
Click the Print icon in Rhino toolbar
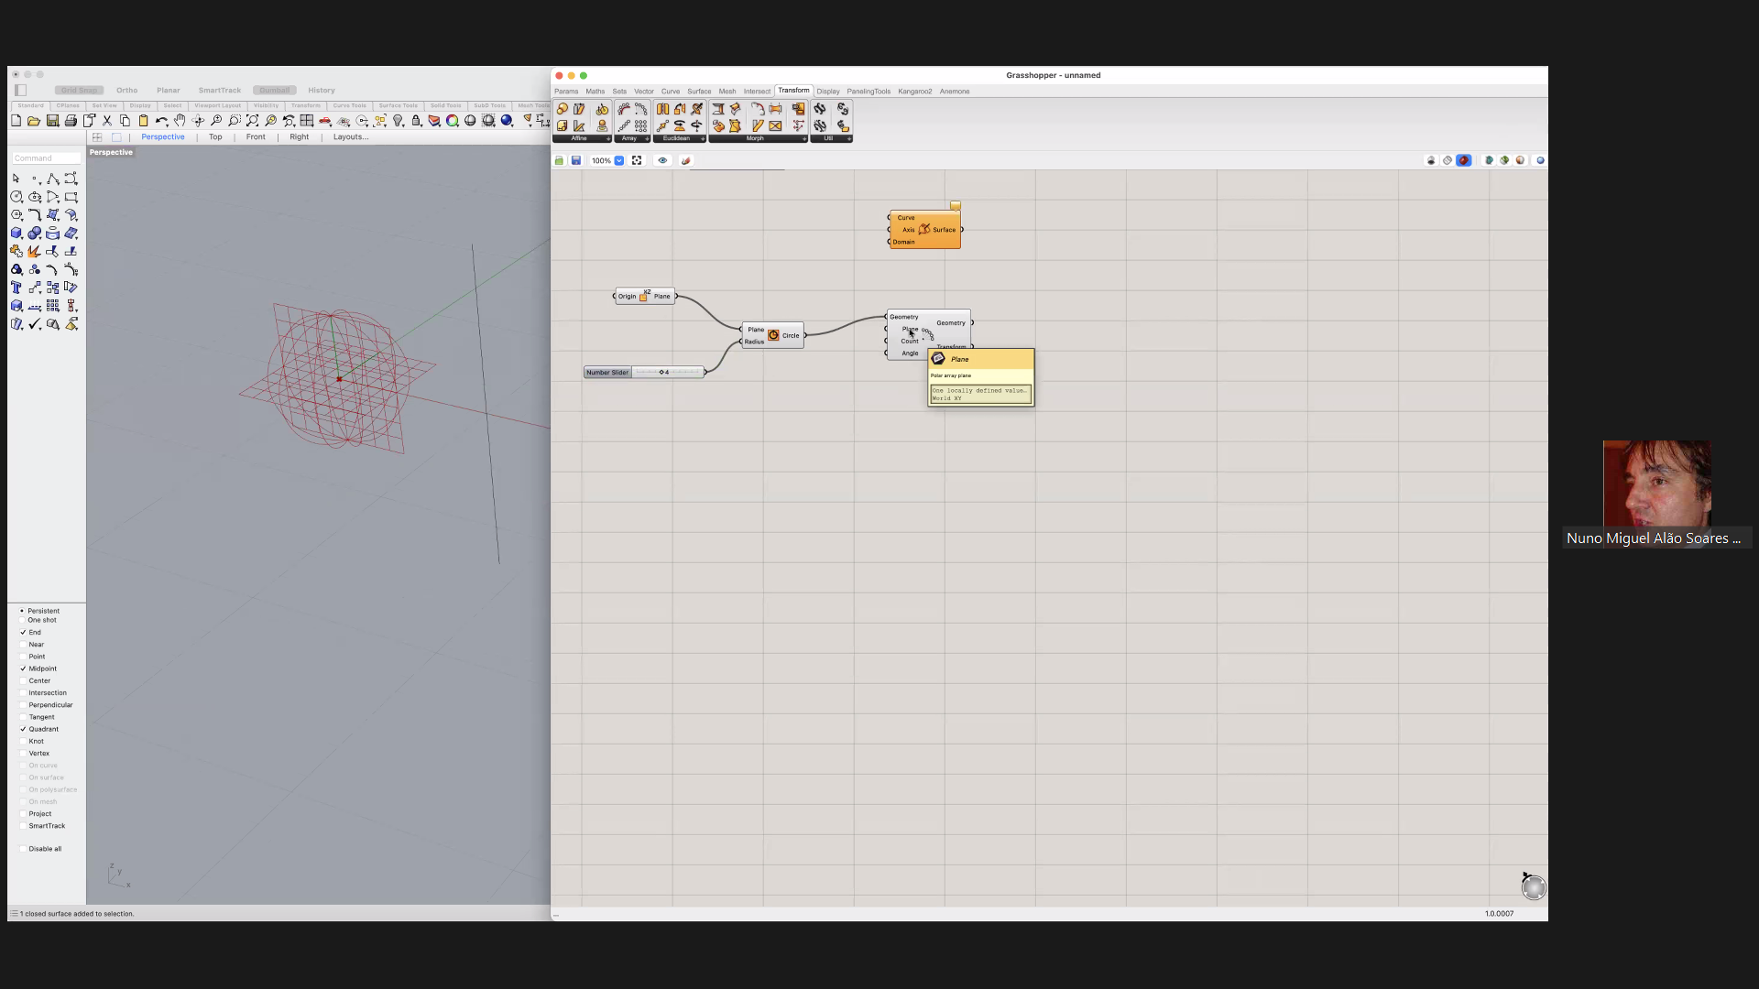coord(71,121)
